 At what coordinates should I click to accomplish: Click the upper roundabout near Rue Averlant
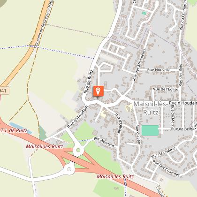[78, 150]
